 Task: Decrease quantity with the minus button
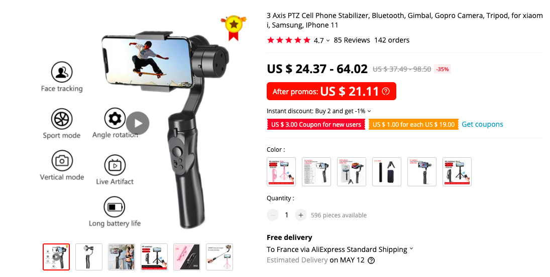tap(273, 215)
